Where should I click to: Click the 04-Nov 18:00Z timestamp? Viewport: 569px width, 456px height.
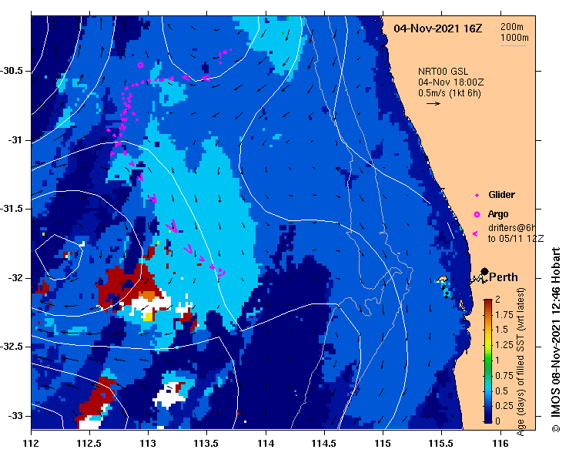450,82
